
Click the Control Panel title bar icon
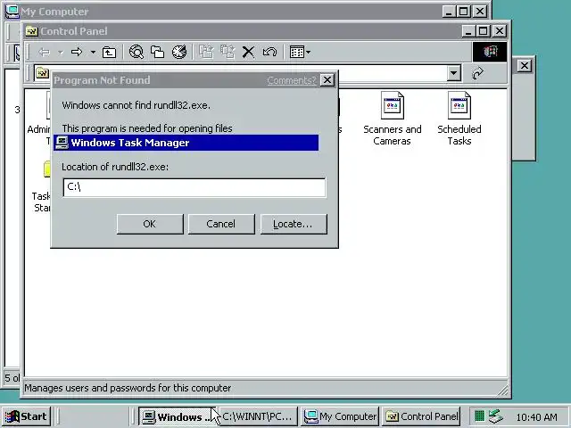pos(32,31)
